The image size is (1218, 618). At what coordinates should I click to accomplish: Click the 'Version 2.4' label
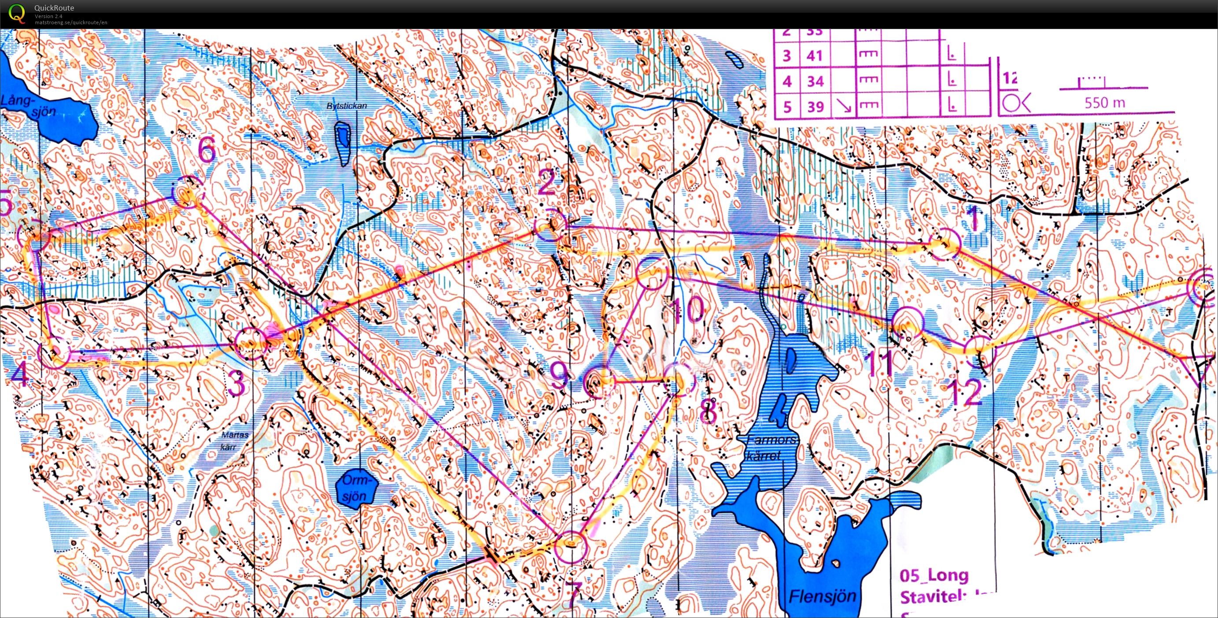[x=48, y=16]
